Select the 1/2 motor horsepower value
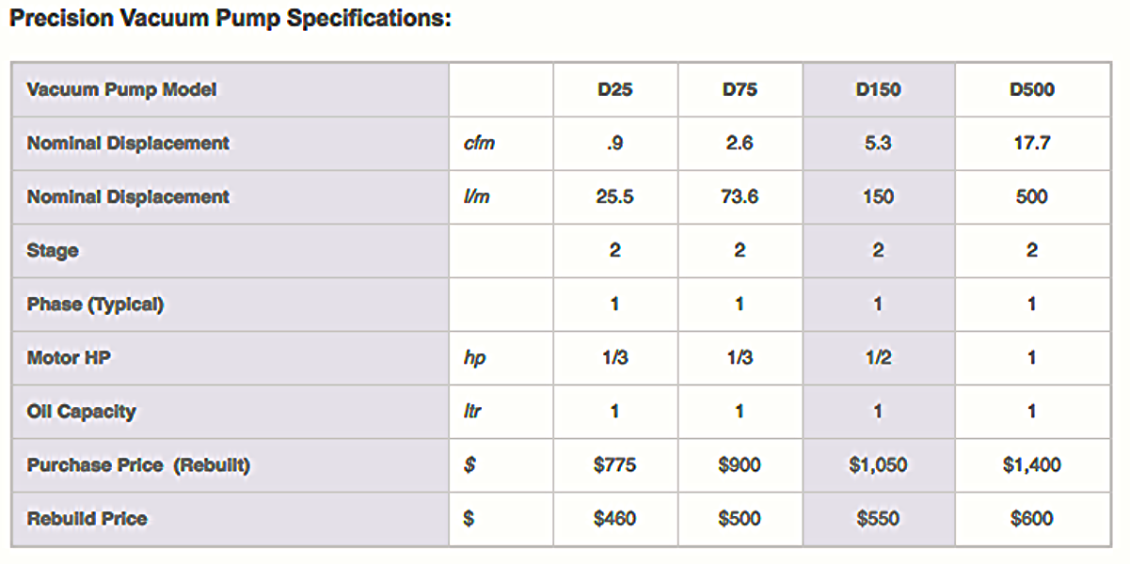 tap(878, 358)
